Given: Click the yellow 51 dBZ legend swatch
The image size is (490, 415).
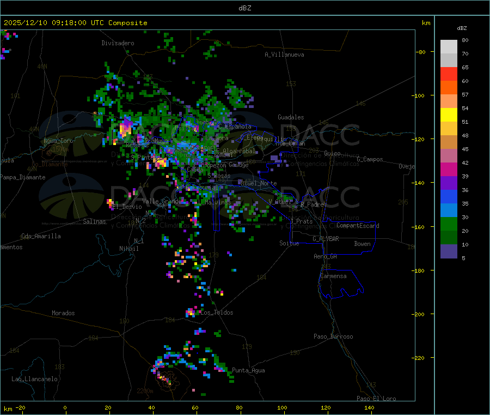Looking at the screenshot, I should coord(449,115).
